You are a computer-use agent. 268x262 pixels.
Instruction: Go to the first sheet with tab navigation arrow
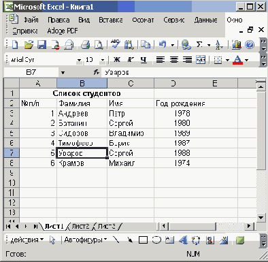pos(8,227)
